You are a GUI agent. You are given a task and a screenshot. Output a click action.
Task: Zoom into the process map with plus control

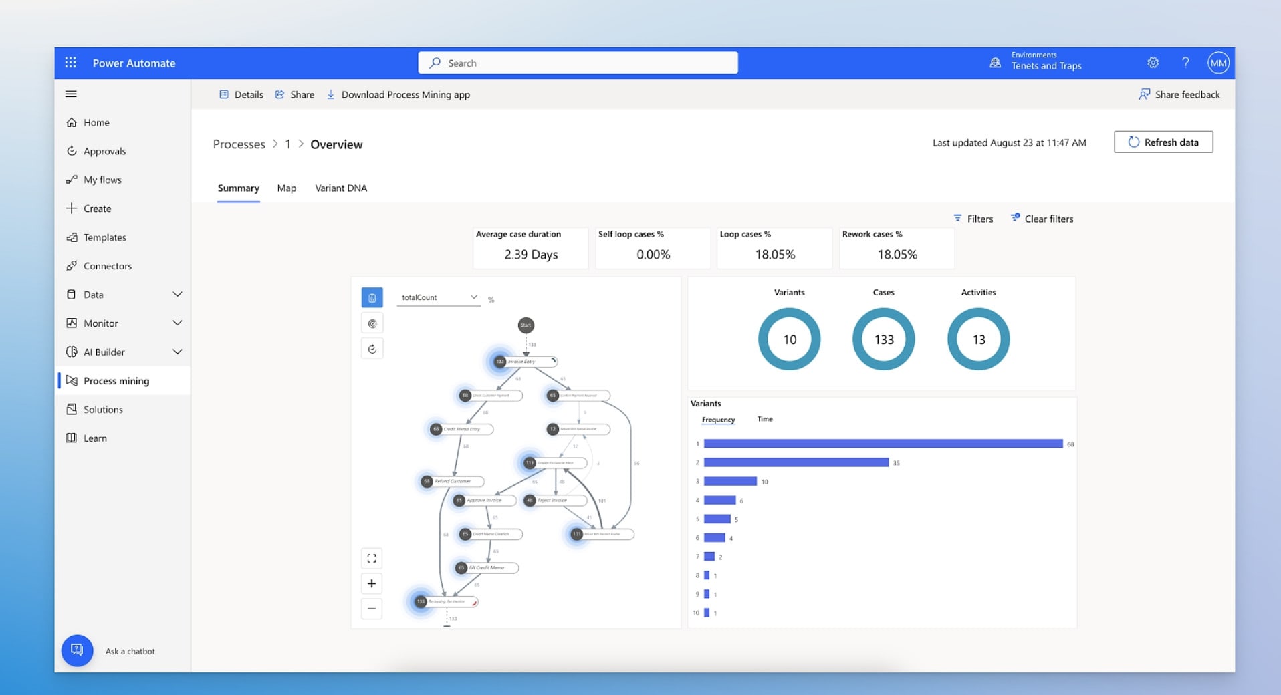point(372,583)
